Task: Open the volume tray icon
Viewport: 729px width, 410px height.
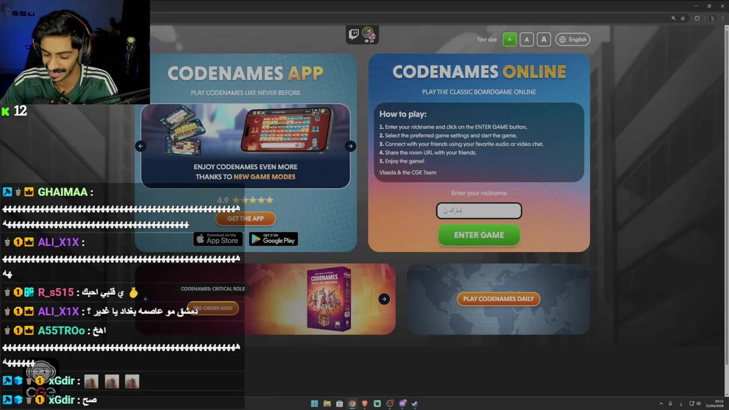Action: (699, 404)
